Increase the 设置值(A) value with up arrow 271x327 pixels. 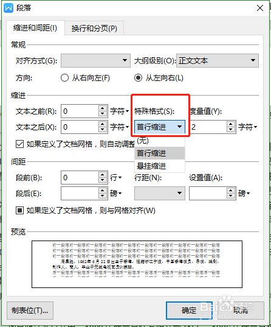click(x=231, y=191)
